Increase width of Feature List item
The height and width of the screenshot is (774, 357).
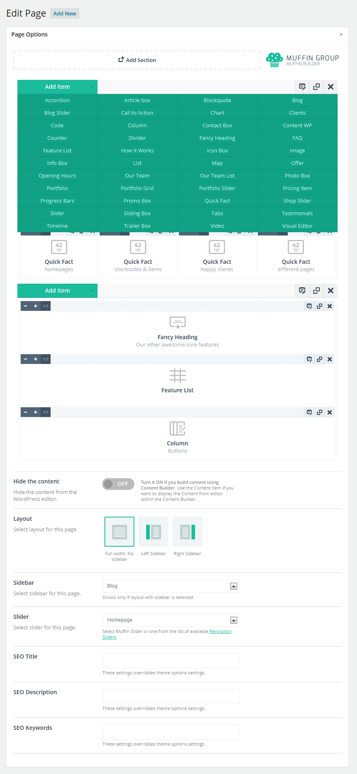(36, 359)
